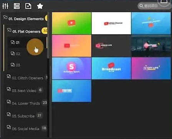Click file icon beside 05. Subscribe
The width and height of the screenshot is (172, 139).
(x=9, y=114)
